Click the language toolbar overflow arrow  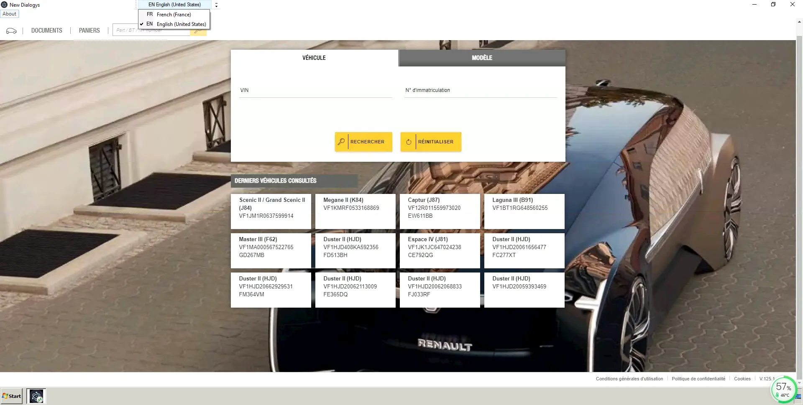[216, 5]
